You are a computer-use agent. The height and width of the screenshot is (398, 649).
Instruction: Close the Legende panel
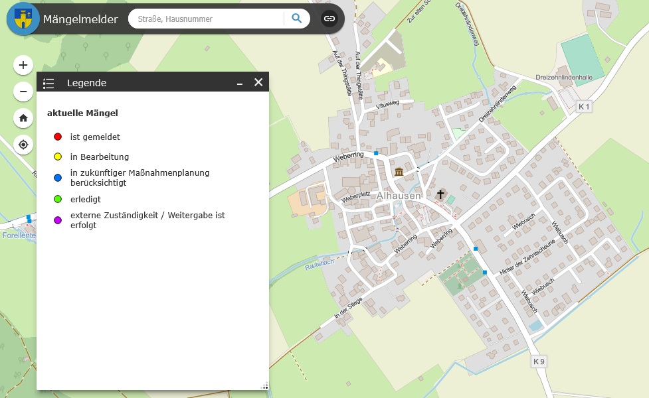pos(258,82)
